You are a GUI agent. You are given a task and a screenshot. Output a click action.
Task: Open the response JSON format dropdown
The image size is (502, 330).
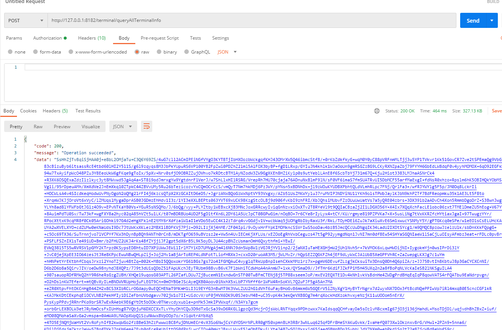(123, 127)
